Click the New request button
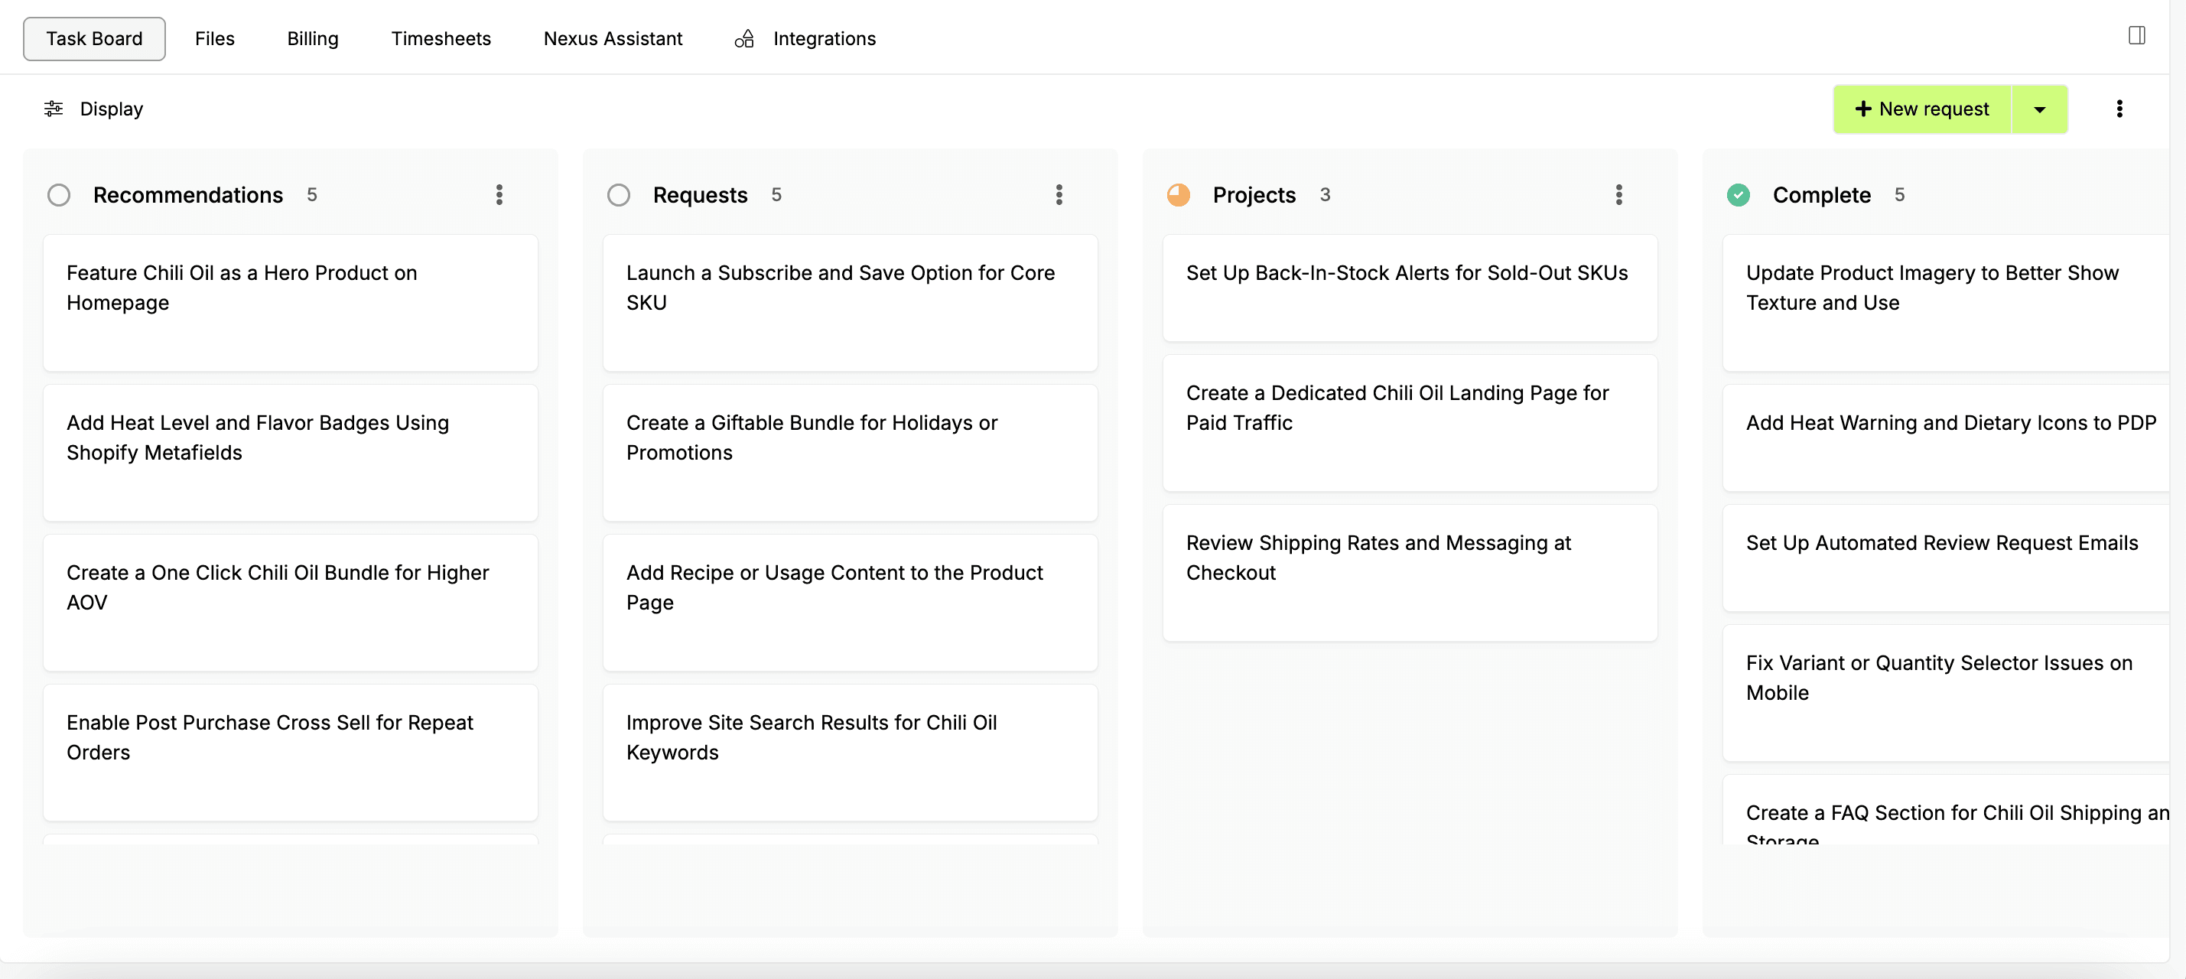Image resolution: width=2186 pixels, height=979 pixels. click(1932, 109)
